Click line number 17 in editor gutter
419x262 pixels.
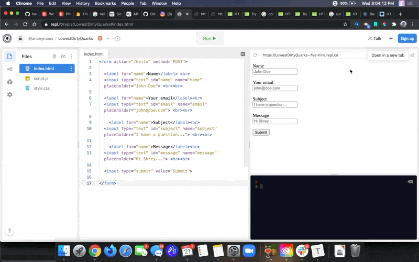click(89, 183)
